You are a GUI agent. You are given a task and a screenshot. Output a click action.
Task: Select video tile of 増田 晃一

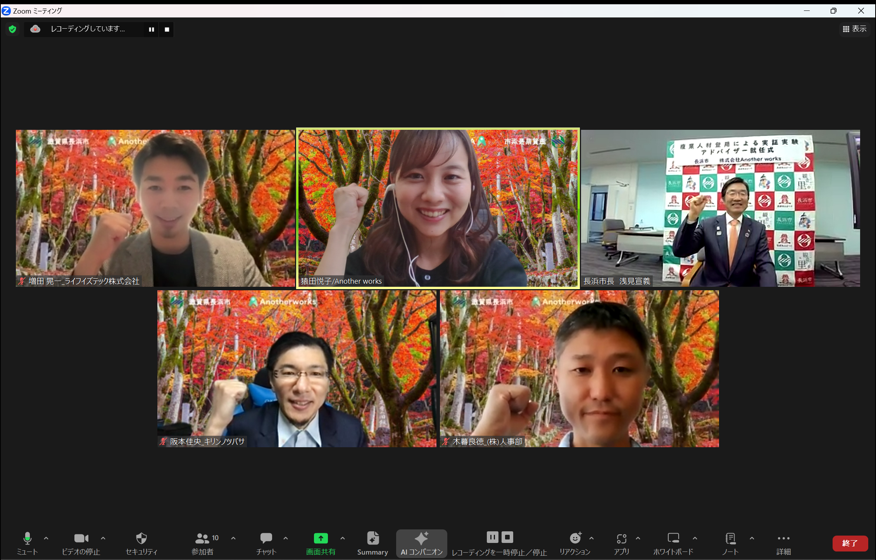(x=155, y=208)
